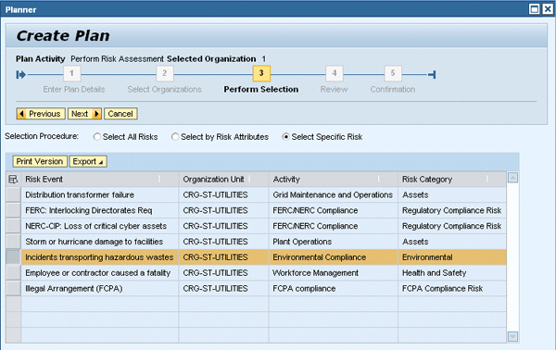Open the Export dropdown menu

coord(88,161)
